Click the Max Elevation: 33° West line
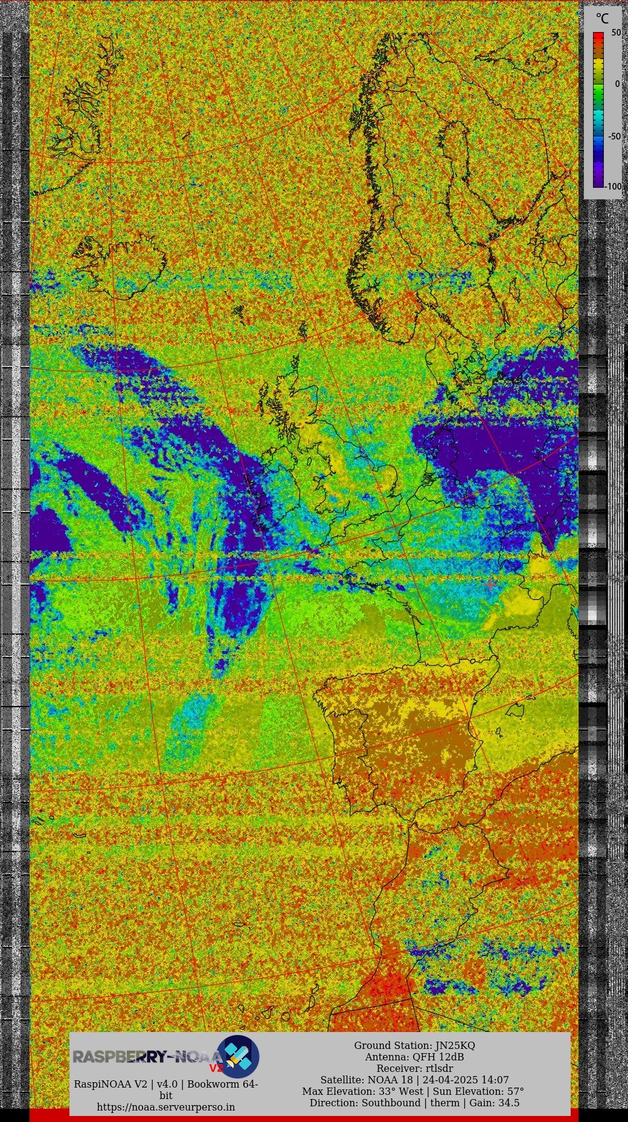Screen dimensions: 628x1122 tap(413, 1091)
